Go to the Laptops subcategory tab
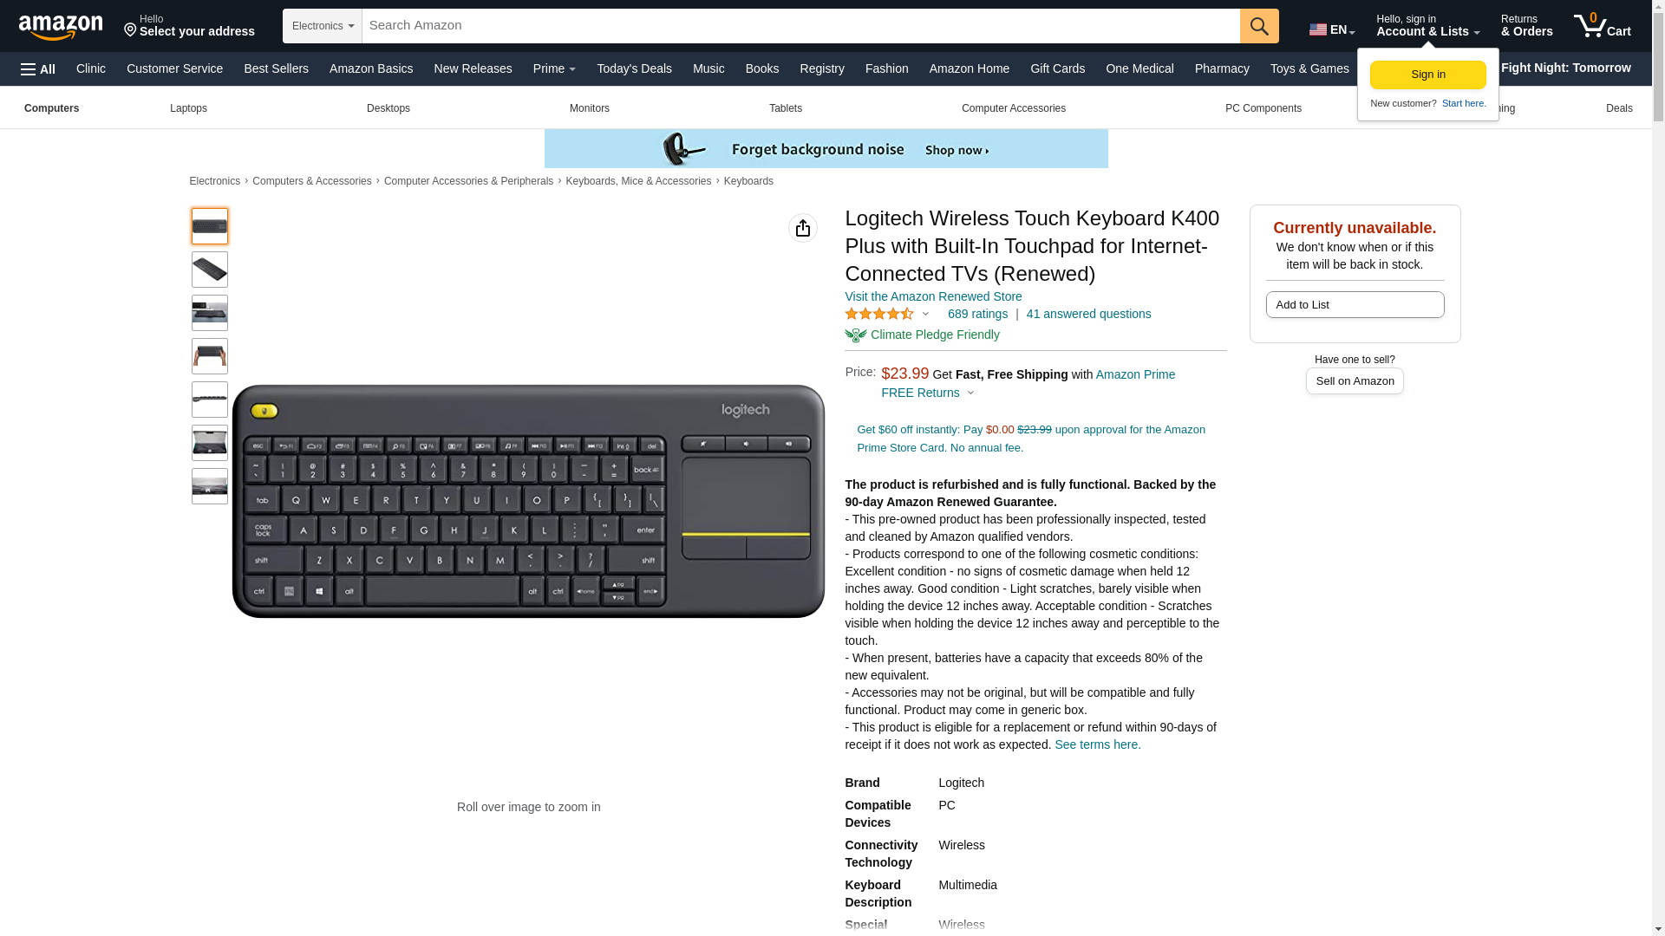The image size is (1665, 936). click(188, 108)
